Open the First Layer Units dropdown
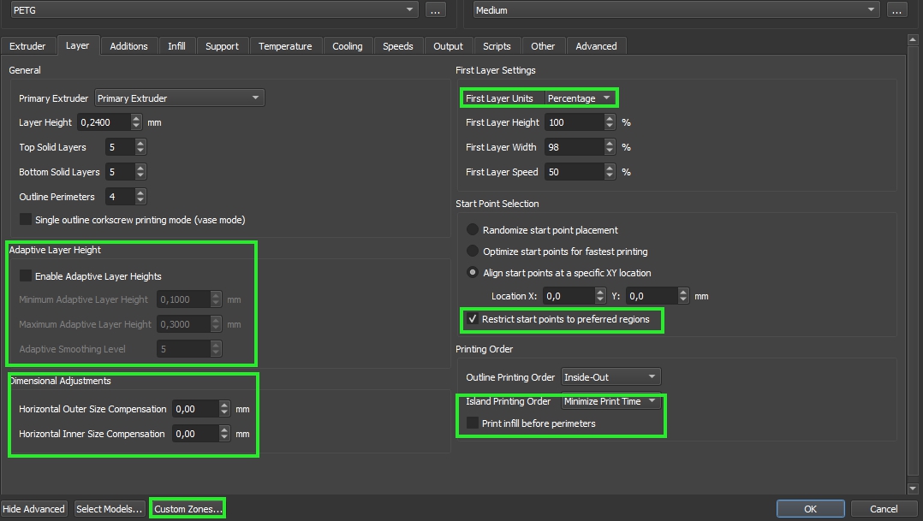Image resolution: width=923 pixels, height=521 pixels. [x=580, y=98]
